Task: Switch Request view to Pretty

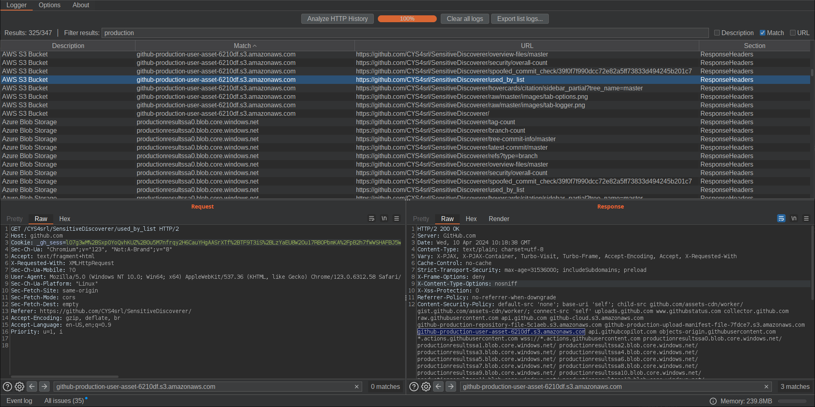Action: point(15,219)
